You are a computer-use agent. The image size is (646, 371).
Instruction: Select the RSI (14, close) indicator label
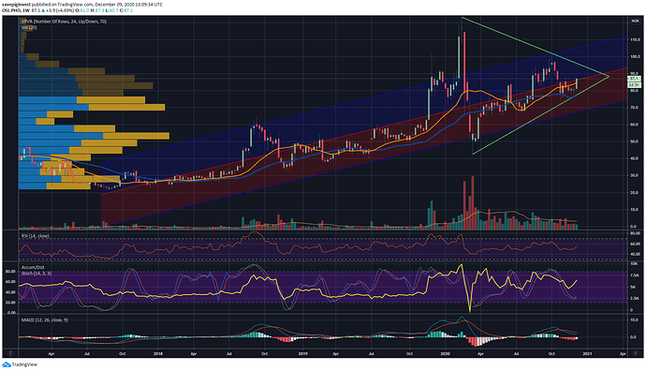pyautogui.click(x=35, y=236)
